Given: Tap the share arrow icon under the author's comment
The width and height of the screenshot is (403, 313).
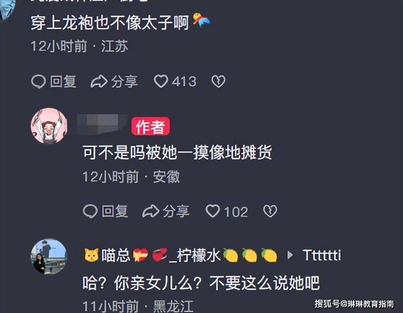Looking at the screenshot, I should tap(151, 211).
